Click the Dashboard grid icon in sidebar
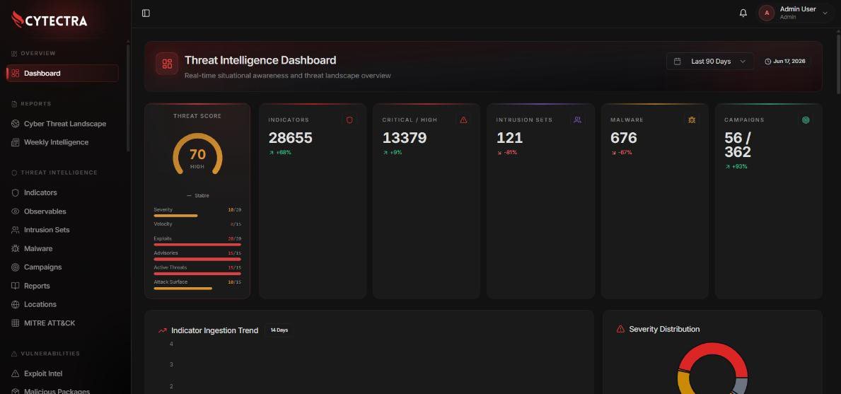This screenshot has height=394, width=841. 15,74
